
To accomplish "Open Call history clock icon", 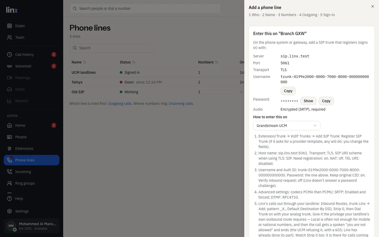I will 9,55.
